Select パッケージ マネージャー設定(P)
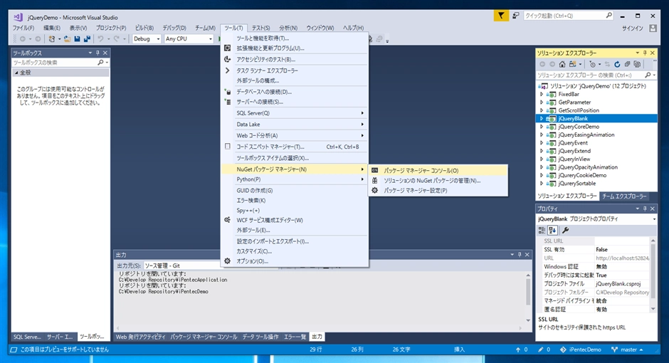 (x=438, y=191)
